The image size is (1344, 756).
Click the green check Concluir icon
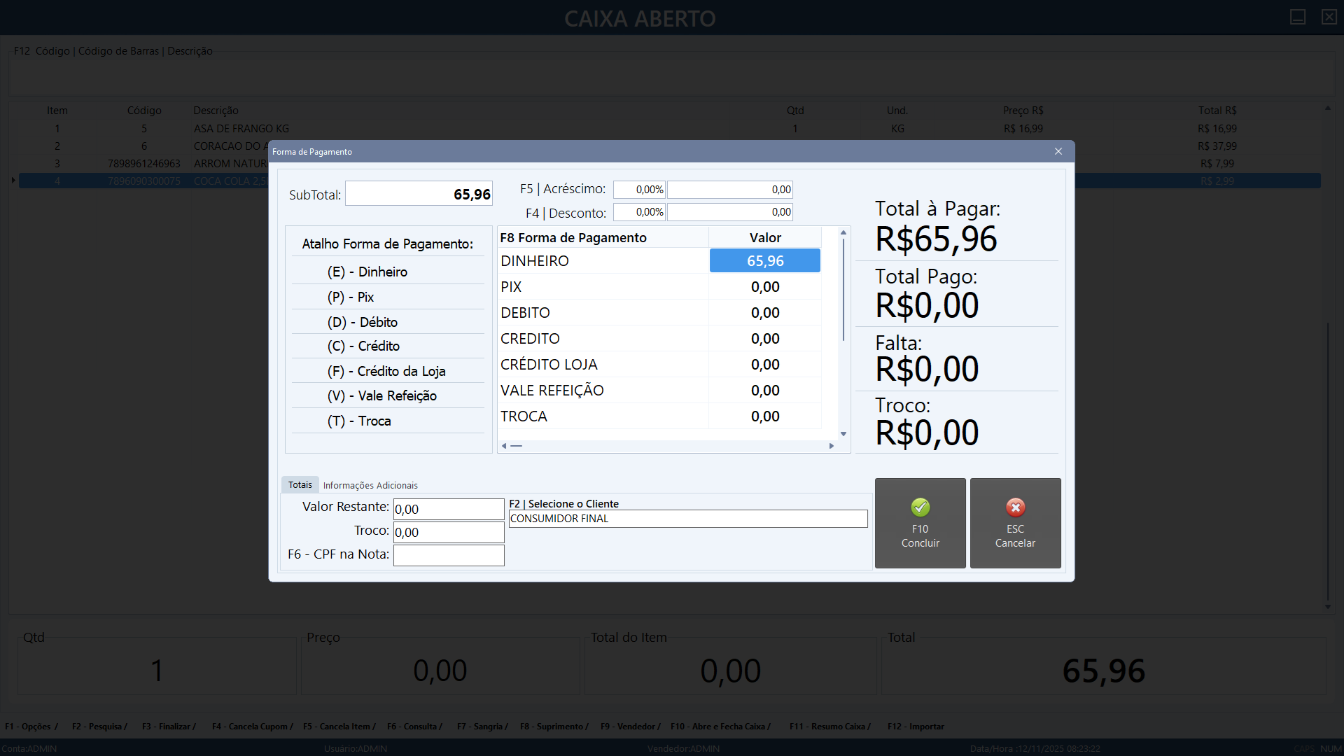coord(920,507)
